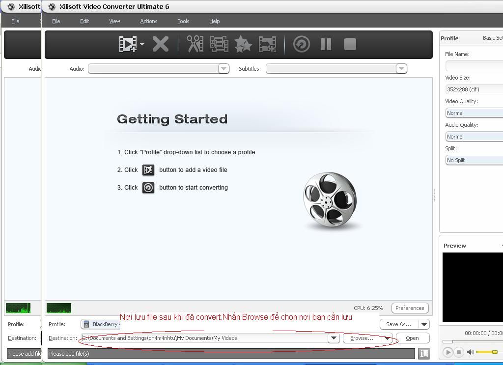The height and width of the screenshot is (365, 503).
Task: Open the Tools menu
Action: [x=183, y=21]
